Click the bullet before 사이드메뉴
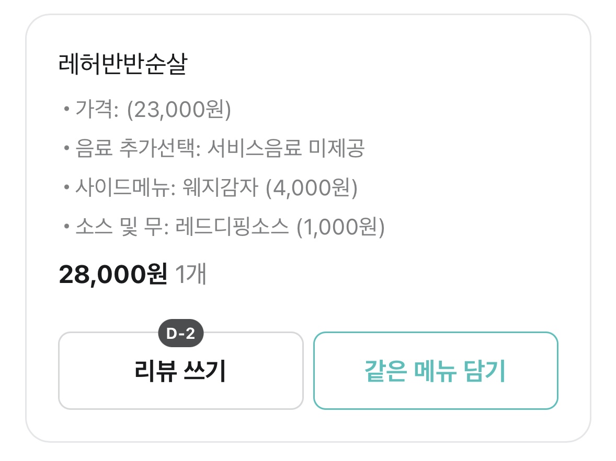The width and height of the screenshot is (616, 461). pos(66,188)
